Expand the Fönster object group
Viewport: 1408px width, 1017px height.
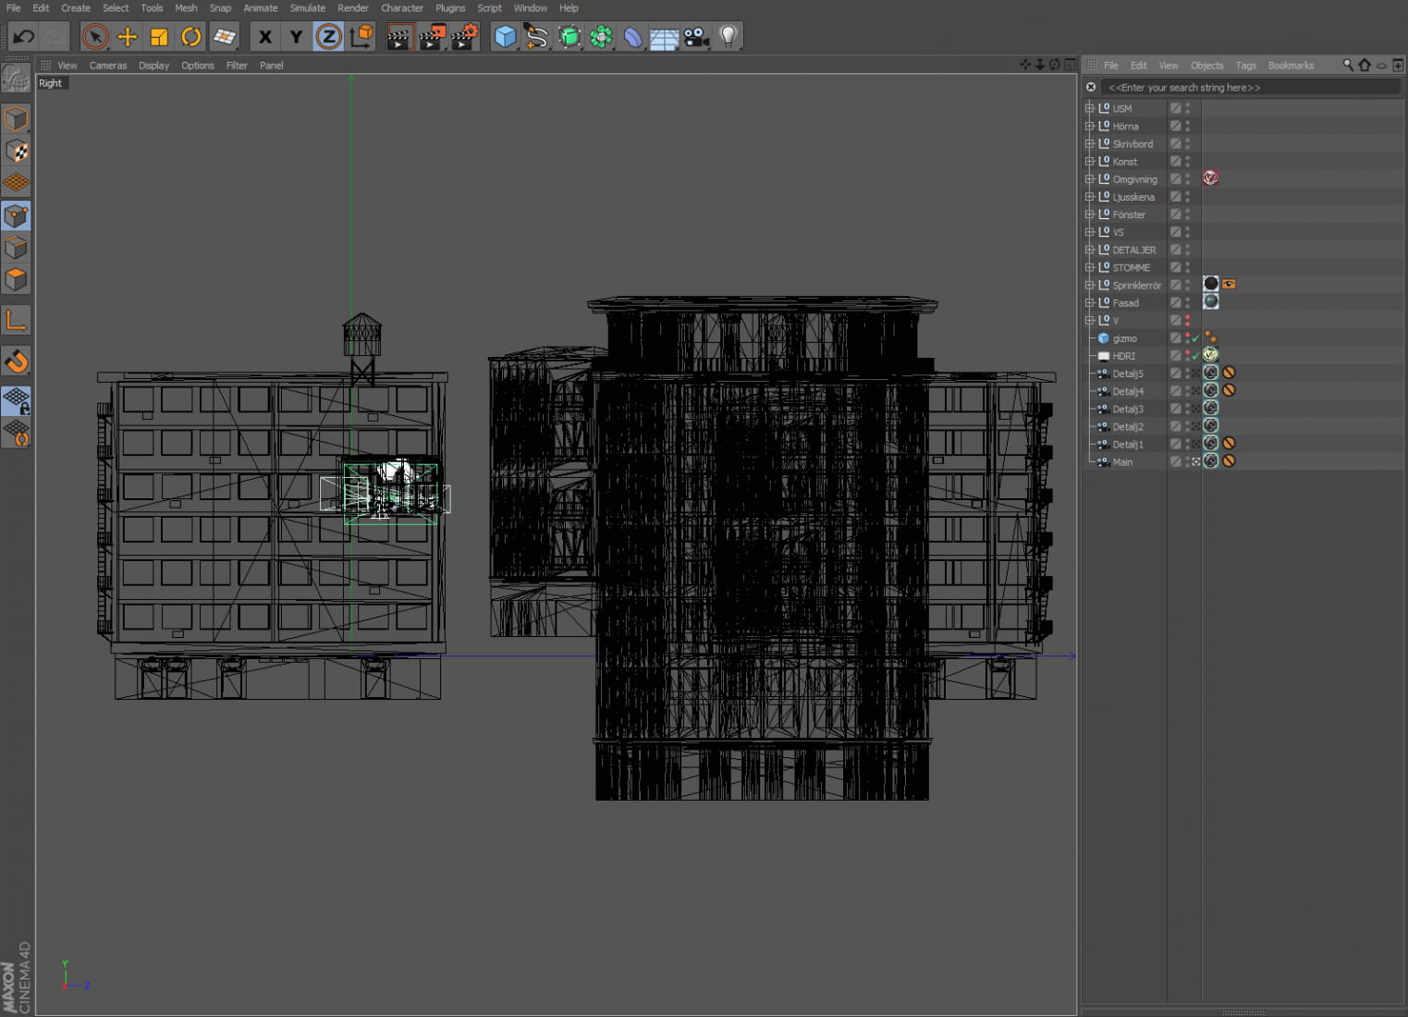(1089, 214)
